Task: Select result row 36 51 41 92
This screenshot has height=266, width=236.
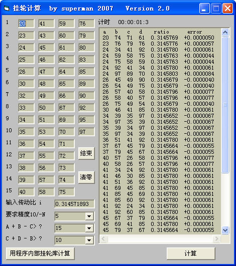Action: click(158, 140)
